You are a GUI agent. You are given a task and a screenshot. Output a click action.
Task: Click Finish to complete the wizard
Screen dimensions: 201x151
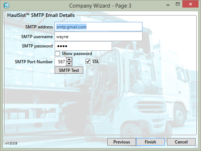pyautogui.click(x=150, y=142)
